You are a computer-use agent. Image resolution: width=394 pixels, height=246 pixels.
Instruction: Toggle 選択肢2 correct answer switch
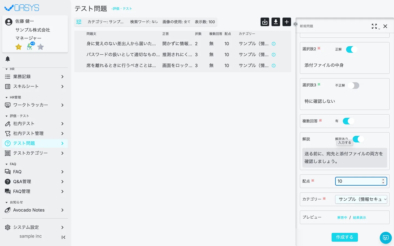pyautogui.click(x=352, y=49)
